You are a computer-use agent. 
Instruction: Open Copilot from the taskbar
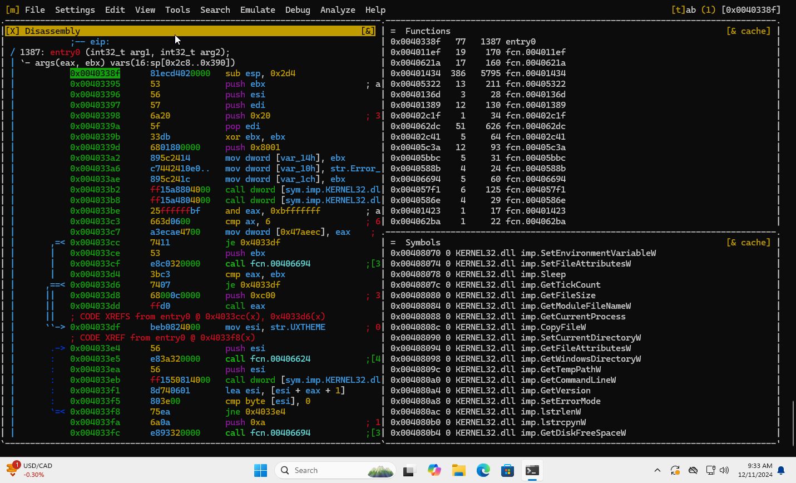point(434,470)
